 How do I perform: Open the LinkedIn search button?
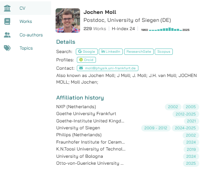click(x=111, y=52)
